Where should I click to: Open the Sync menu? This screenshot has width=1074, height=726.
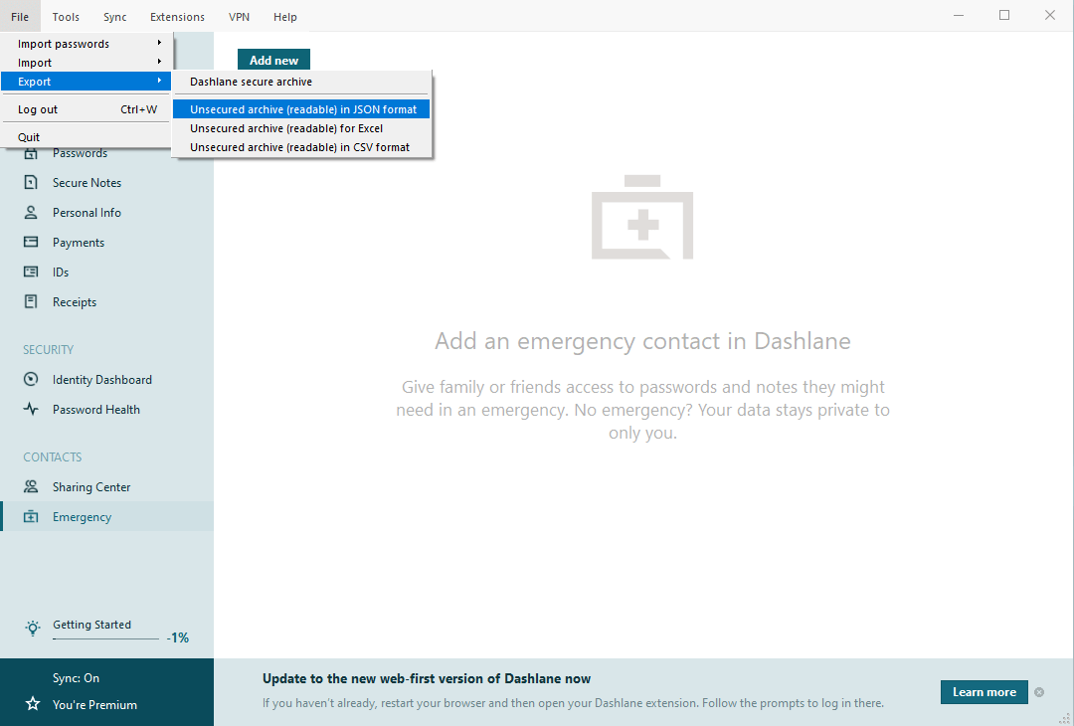tap(115, 17)
